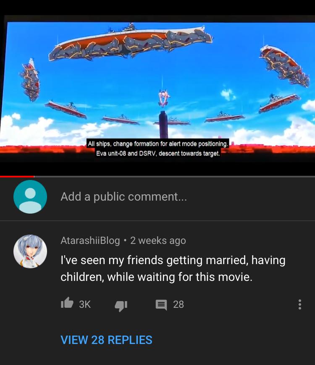Click the comment text about waiting for movie
Viewport: 315px width, 365px height.
[173, 268]
